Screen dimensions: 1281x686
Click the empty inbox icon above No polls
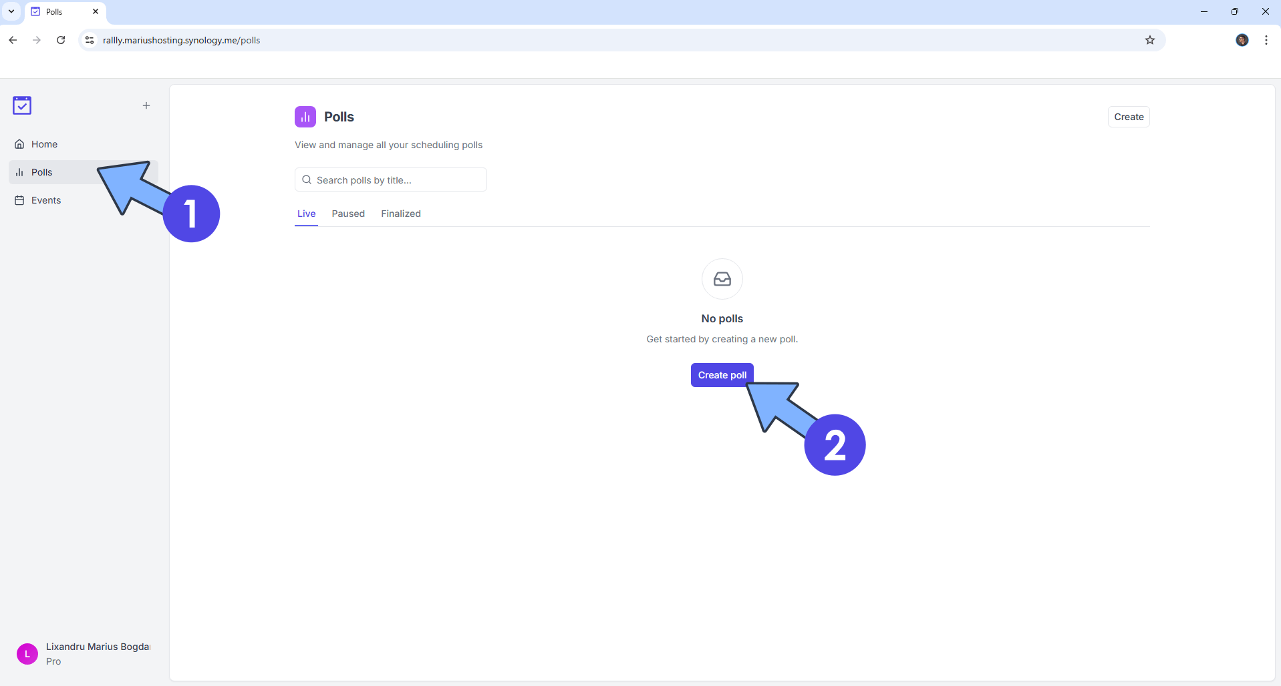722,279
